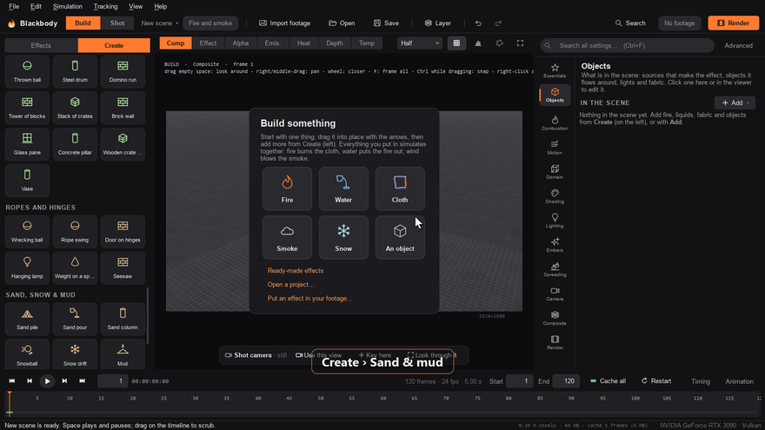Expand the Add objects dropdown
This screenshot has width=765, height=430.
click(x=735, y=103)
